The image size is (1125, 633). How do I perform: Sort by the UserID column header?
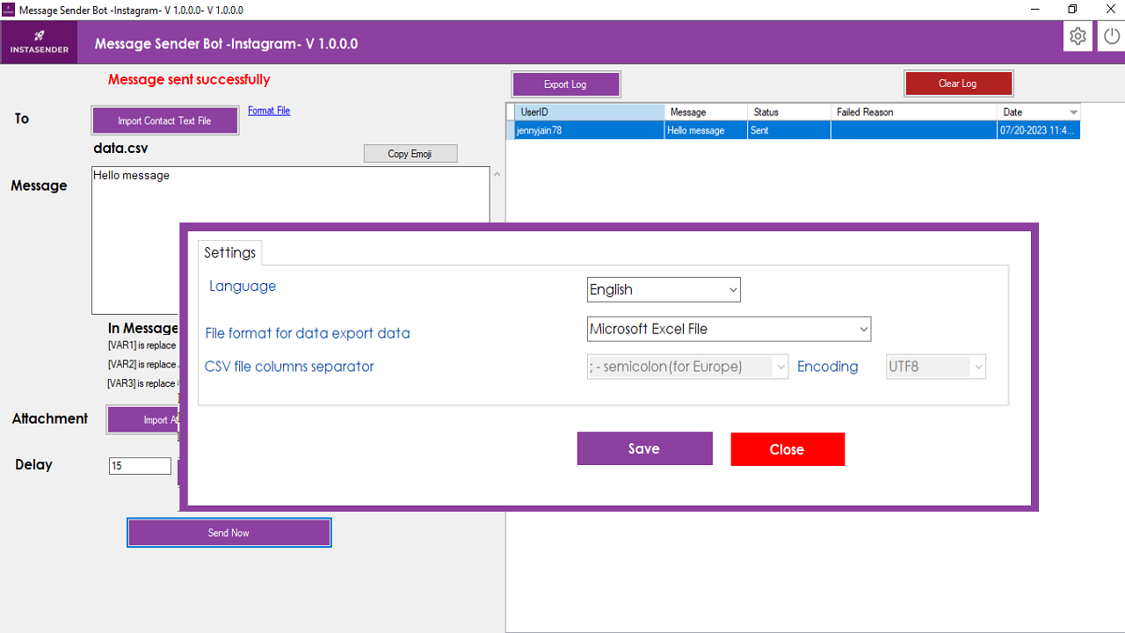coord(590,113)
